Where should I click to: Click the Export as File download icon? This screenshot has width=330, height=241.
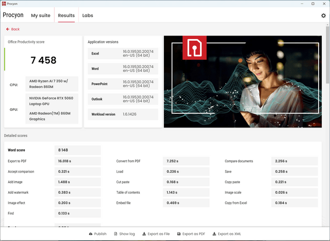pyautogui.click(x=144, y=234)
